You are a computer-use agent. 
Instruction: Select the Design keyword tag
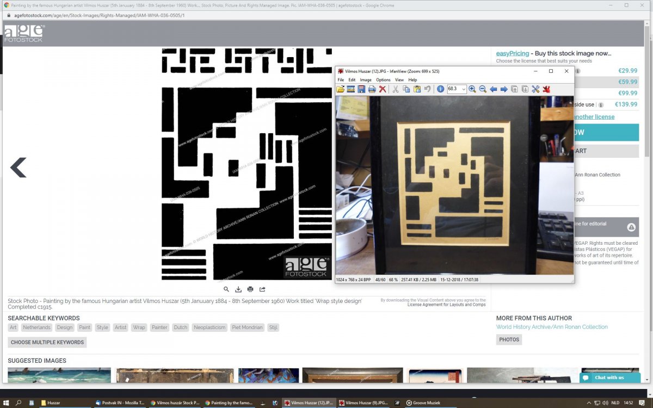coord(65,327)
